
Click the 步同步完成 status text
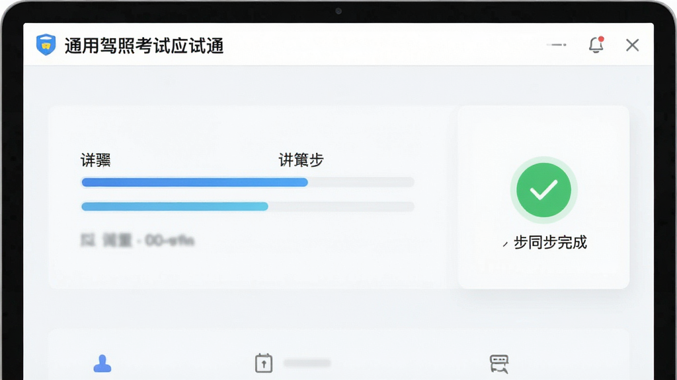[550, 243]
